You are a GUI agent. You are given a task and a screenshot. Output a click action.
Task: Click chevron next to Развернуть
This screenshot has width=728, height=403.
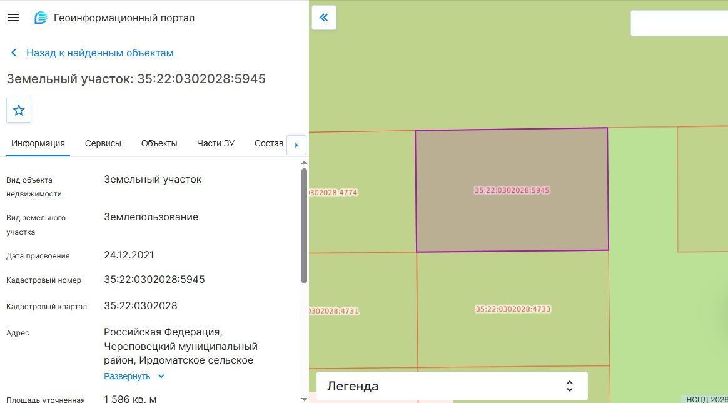161,376
